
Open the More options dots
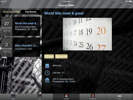(119, 96)
